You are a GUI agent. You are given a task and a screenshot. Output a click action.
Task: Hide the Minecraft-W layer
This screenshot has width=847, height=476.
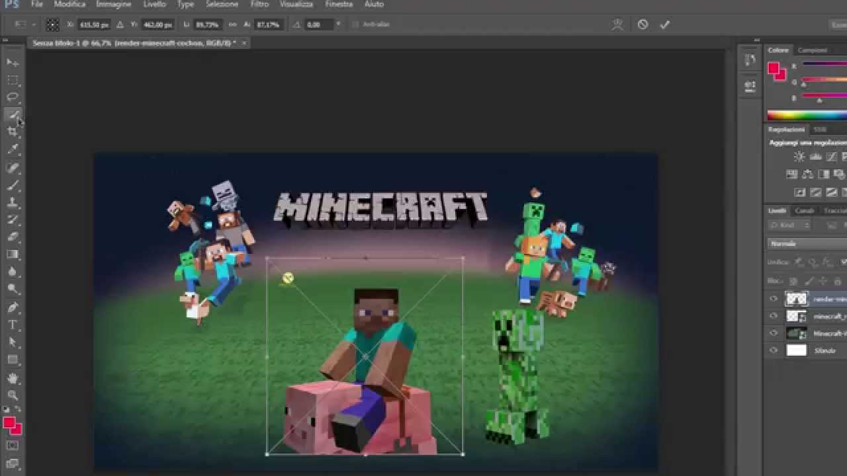click(774, 334)
